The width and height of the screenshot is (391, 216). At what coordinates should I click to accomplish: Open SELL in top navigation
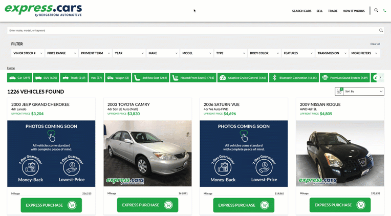319,11
